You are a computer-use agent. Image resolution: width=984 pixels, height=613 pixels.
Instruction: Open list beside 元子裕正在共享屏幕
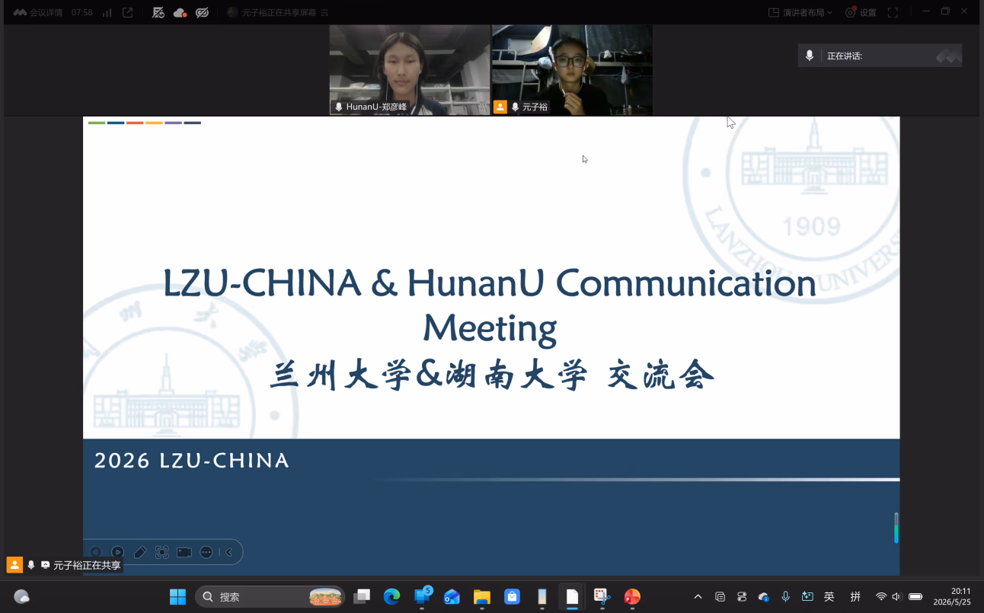[x=324, y=12]
